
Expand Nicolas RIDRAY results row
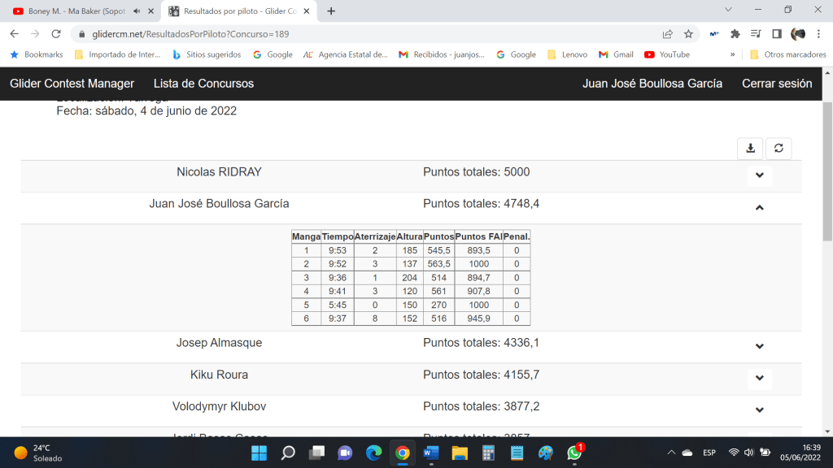tap(759, 175)
